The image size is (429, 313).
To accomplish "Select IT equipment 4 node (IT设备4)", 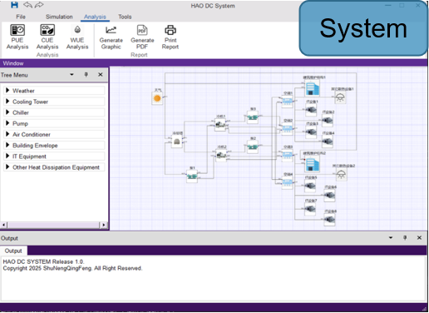I will coord(328,142).
